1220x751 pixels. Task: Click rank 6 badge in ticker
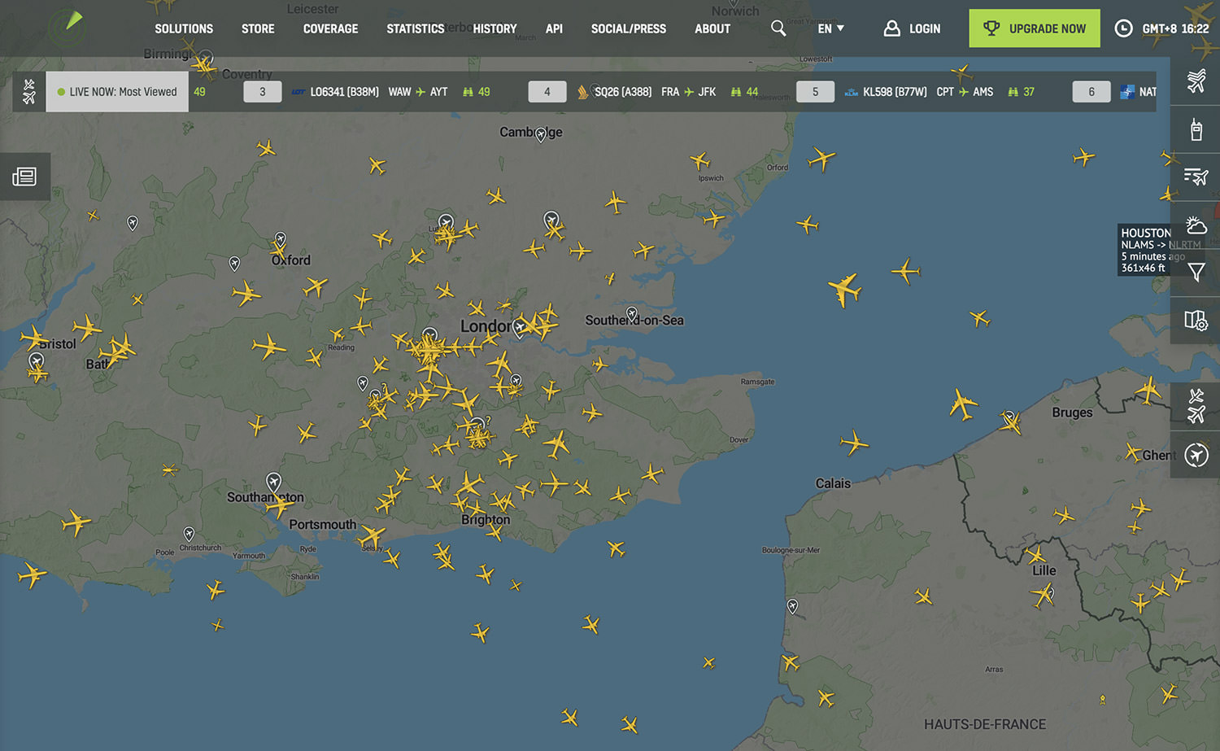[1091, 92]
